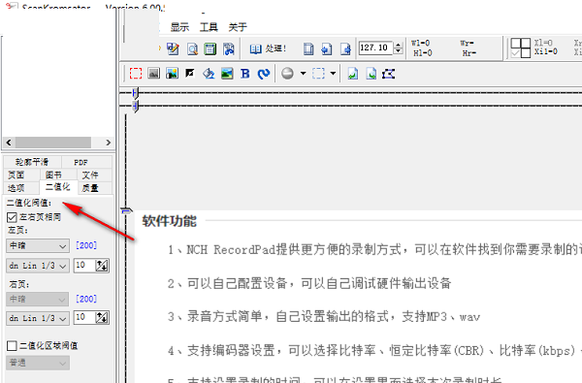Click the line starting 1、NCH RecordPad
This screenshot has width=582, height=383.
374,250
